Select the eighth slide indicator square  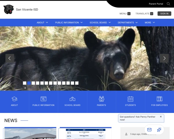coord(55,83)
